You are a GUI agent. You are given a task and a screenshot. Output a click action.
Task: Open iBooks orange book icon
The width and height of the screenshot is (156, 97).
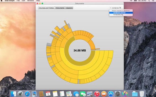(104, 94)
